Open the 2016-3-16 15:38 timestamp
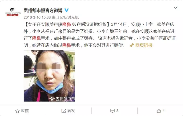The height and width of the screenshot is (117, 183). coord(37,17)
